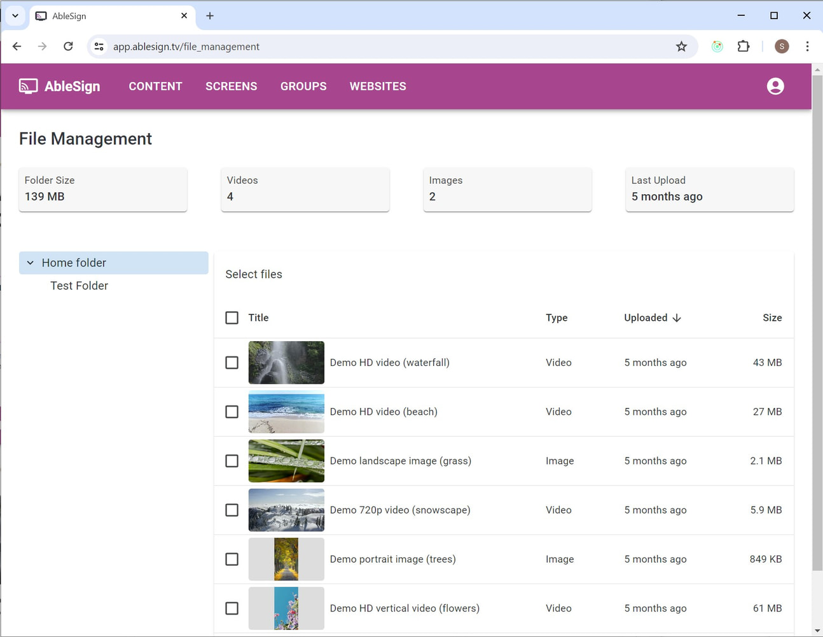
Task: Open the Chrome three-dot menu
Action: click(807, 46)
